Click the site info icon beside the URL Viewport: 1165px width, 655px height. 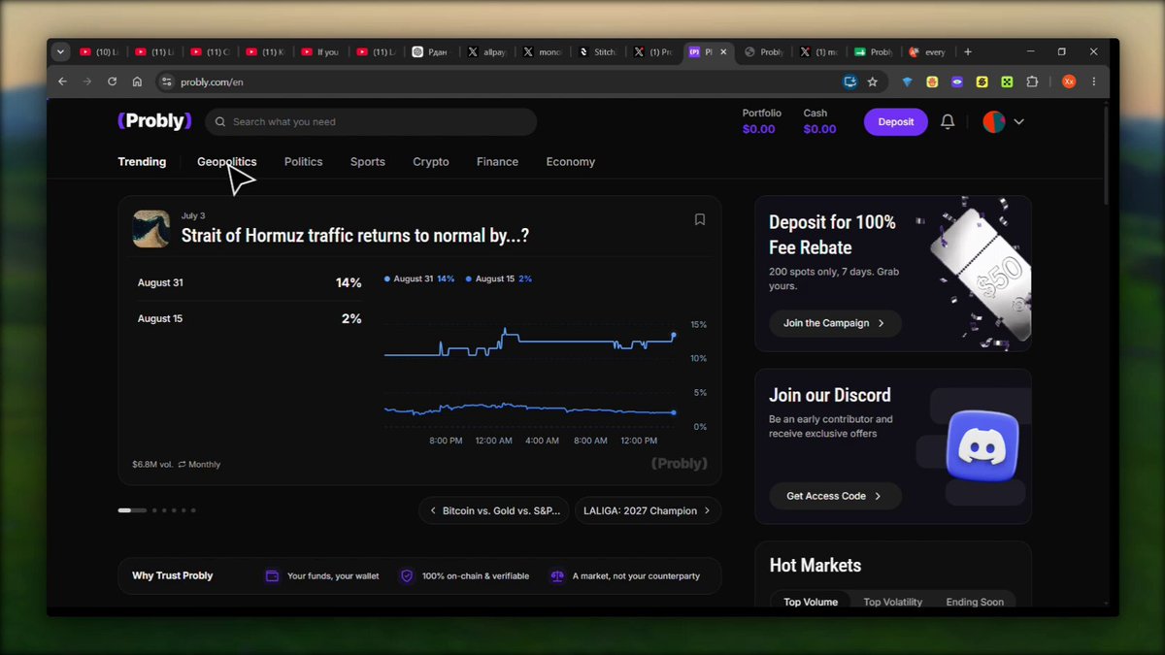[166, 82]
